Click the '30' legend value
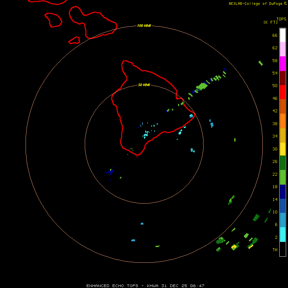Viewport: 288px width, 288px height. tap(275, 149)
